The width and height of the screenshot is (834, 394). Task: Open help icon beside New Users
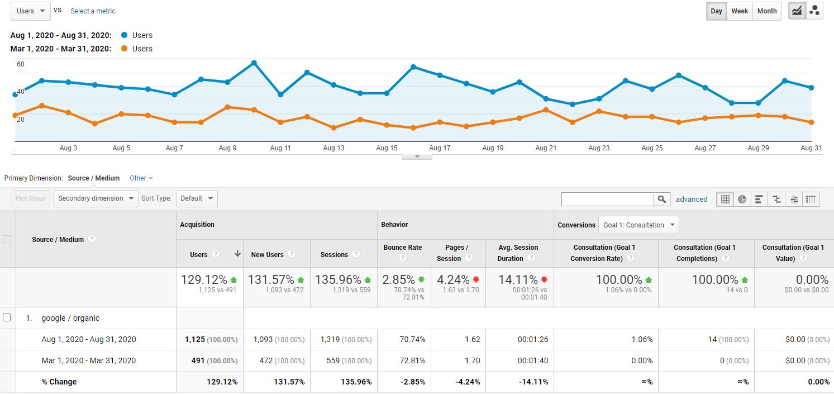(291, 254)
